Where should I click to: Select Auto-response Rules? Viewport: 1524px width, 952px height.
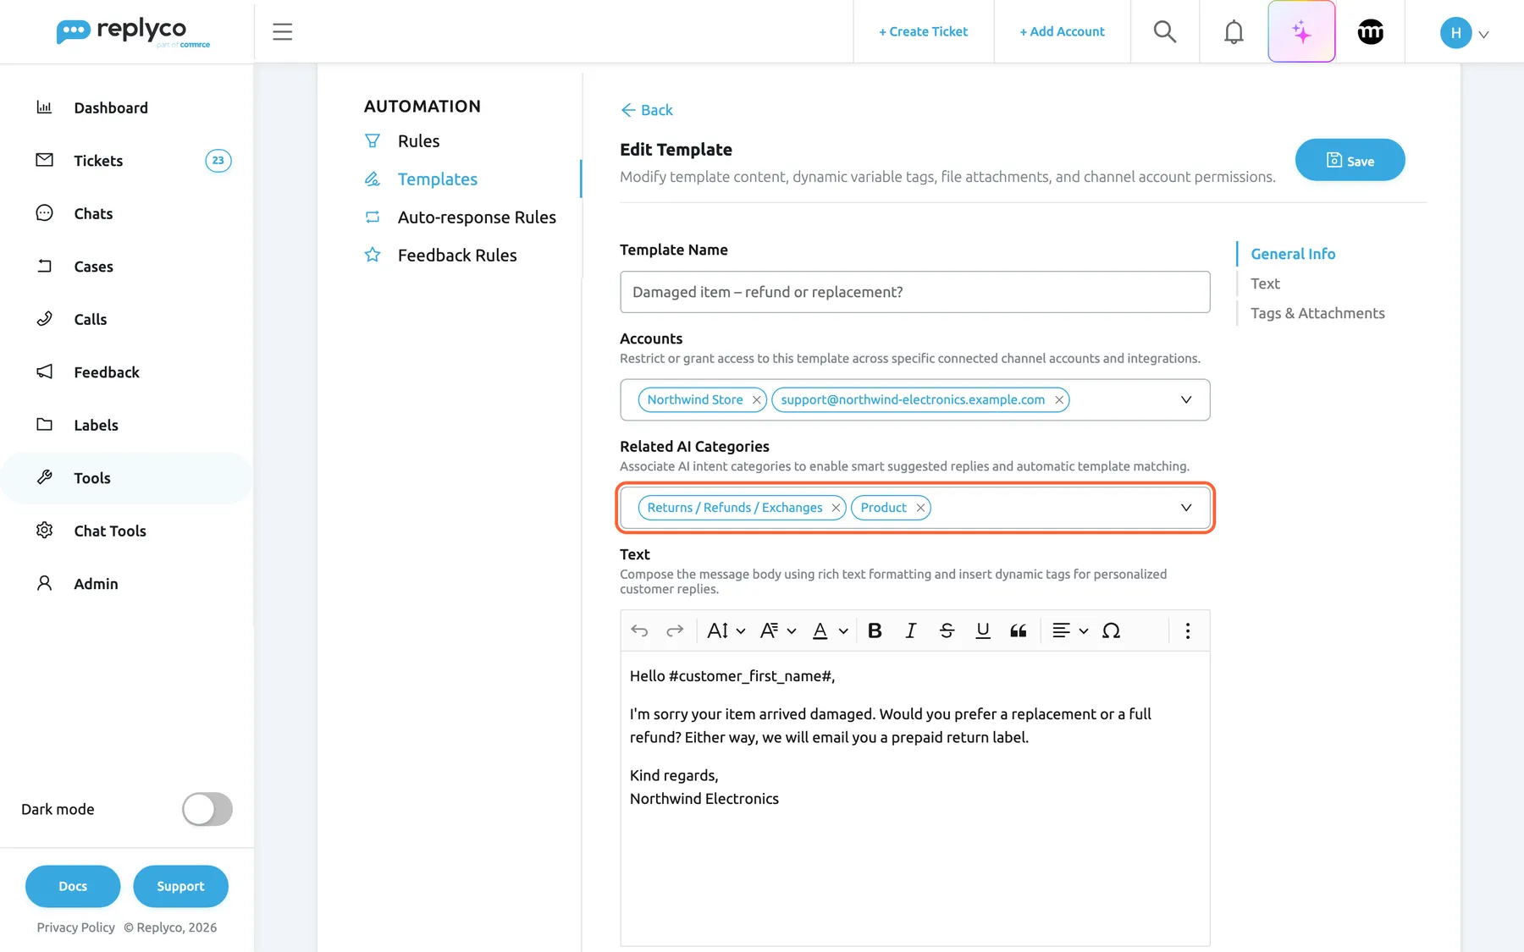tap(477, 217)
